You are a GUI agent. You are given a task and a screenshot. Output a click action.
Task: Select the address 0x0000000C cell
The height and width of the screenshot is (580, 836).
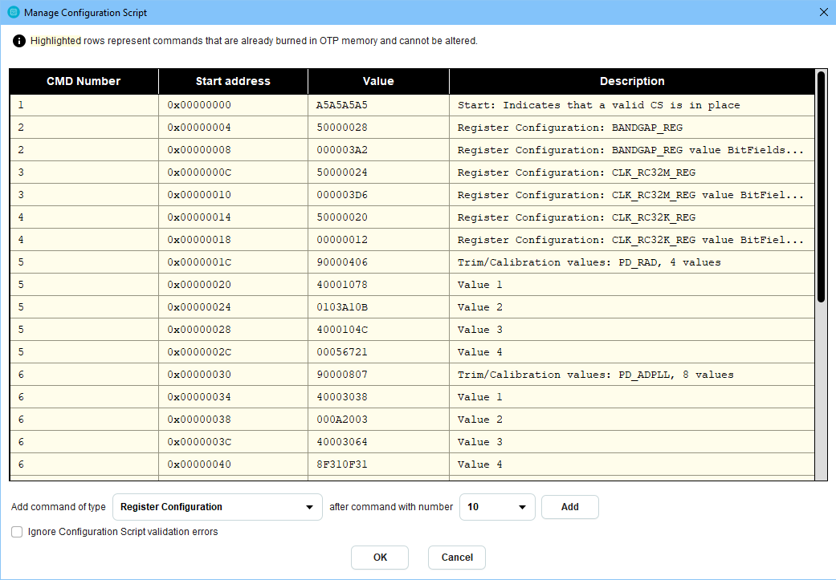pos(233,172)
